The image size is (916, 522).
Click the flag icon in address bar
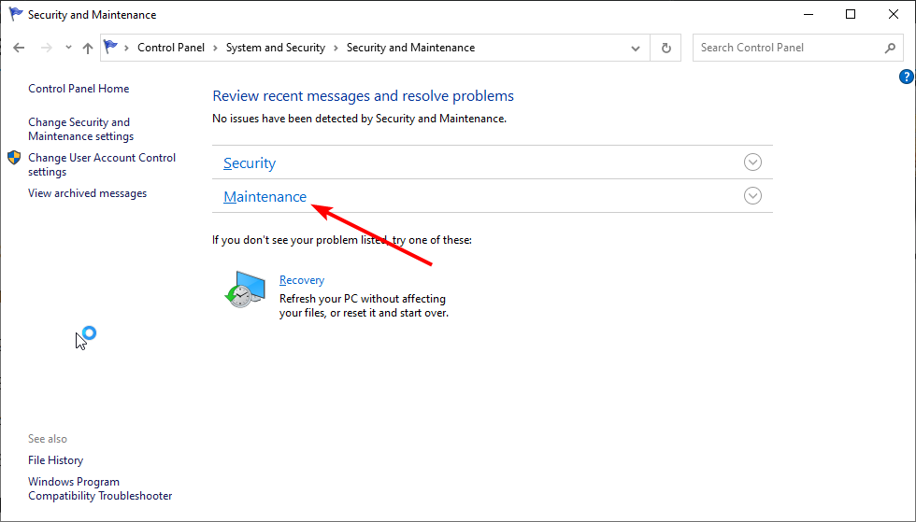click(x=112, y=48)
